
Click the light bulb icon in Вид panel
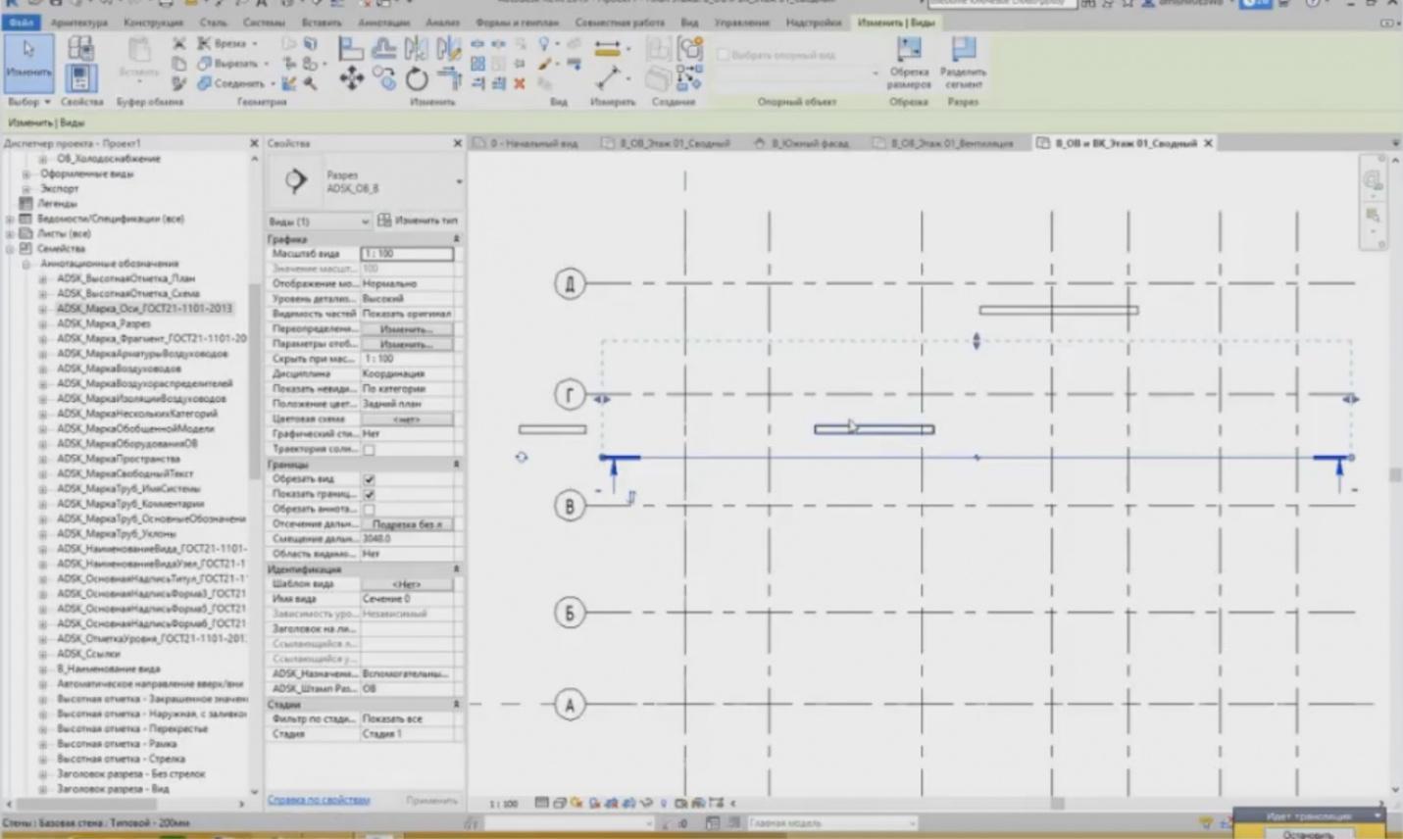(544, 44)
